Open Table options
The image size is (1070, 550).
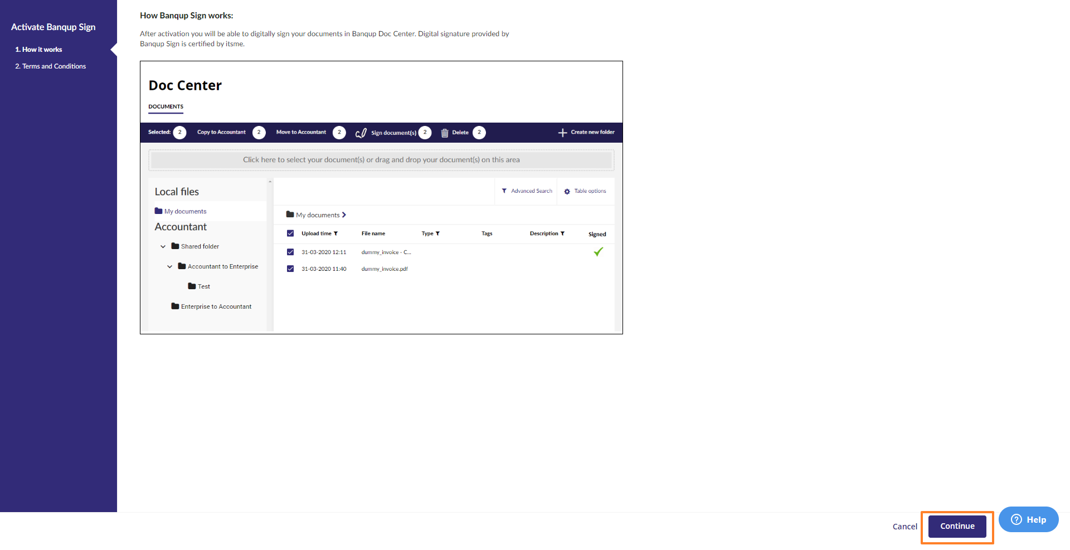pos(590,191)
